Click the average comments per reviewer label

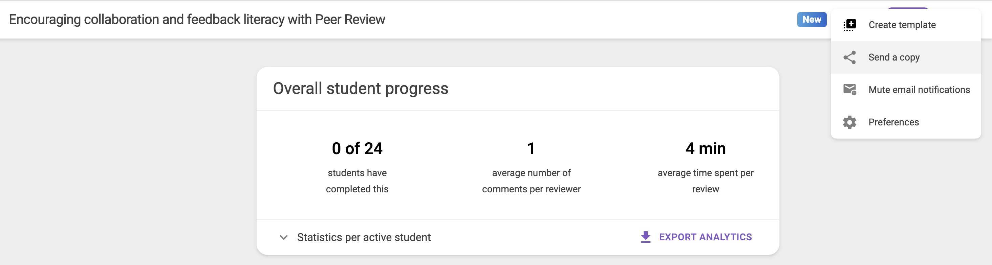(531, 181)
